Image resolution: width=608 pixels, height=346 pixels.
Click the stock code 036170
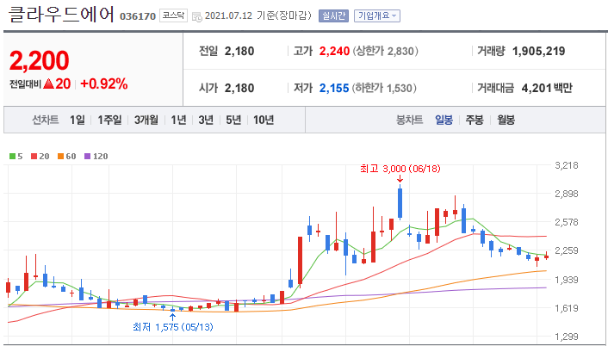(138, 16)
